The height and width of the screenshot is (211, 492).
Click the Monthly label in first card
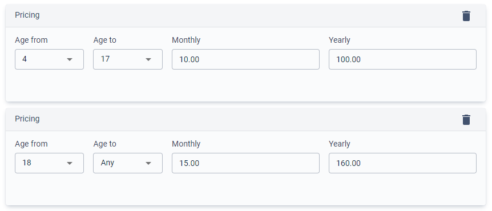[186, 40]
